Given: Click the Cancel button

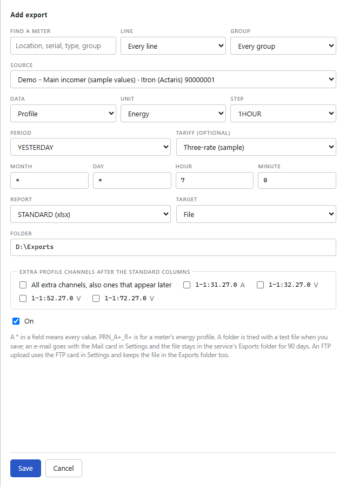Looking at the screenshot, I should point(64,469).
